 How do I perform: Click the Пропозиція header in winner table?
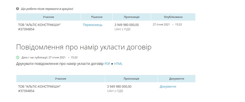132,17
